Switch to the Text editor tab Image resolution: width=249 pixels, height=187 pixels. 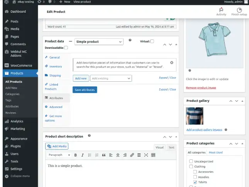point(171,147)
